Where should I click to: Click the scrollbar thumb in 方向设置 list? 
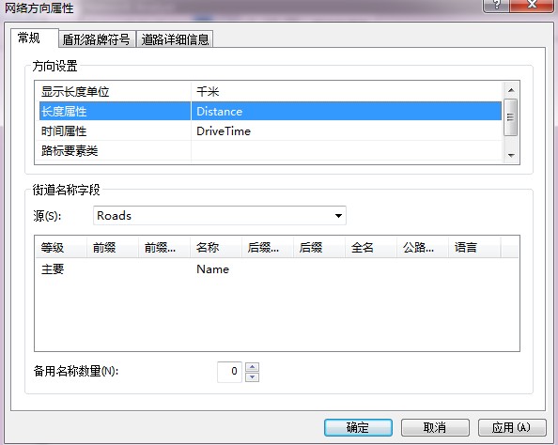[x=511, y=117]
